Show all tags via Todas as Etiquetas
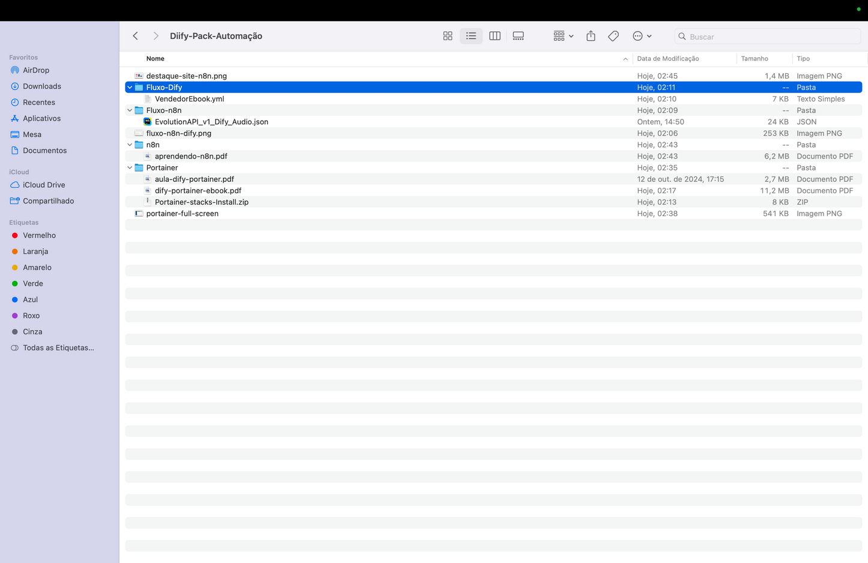 point(58,348)
